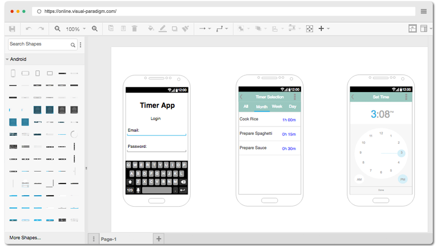Screen dimensions: 438x246
Task: Open the waypoint connector style dropdown
Action: [222, 28]
